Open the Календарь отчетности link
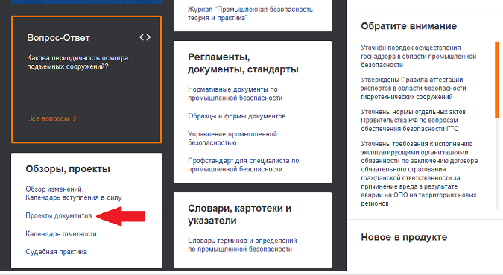 [61, 233]
